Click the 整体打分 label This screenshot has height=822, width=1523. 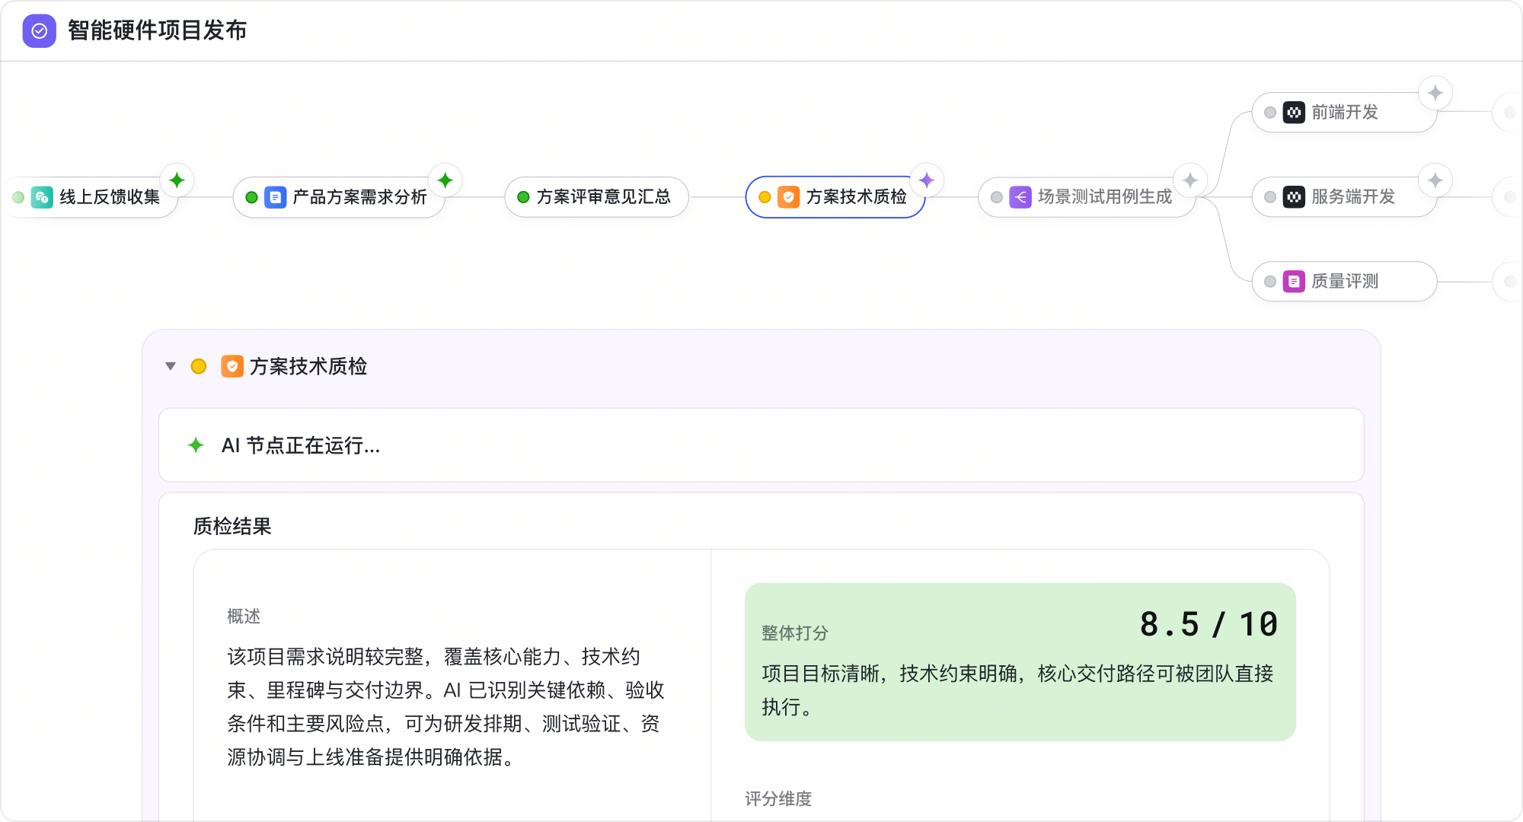point(795,633)
